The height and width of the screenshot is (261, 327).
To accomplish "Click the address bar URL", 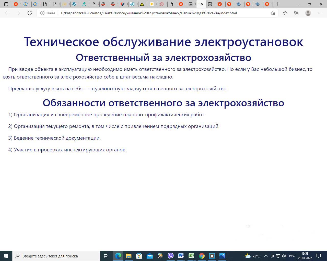I will coord(149,13).
